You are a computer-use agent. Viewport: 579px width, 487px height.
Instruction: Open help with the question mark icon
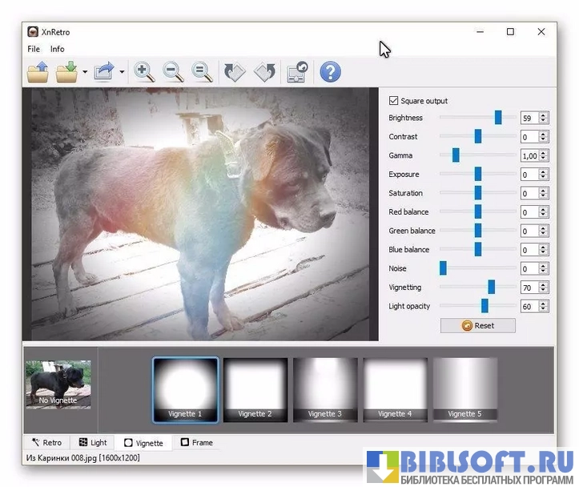coord(330,72)
